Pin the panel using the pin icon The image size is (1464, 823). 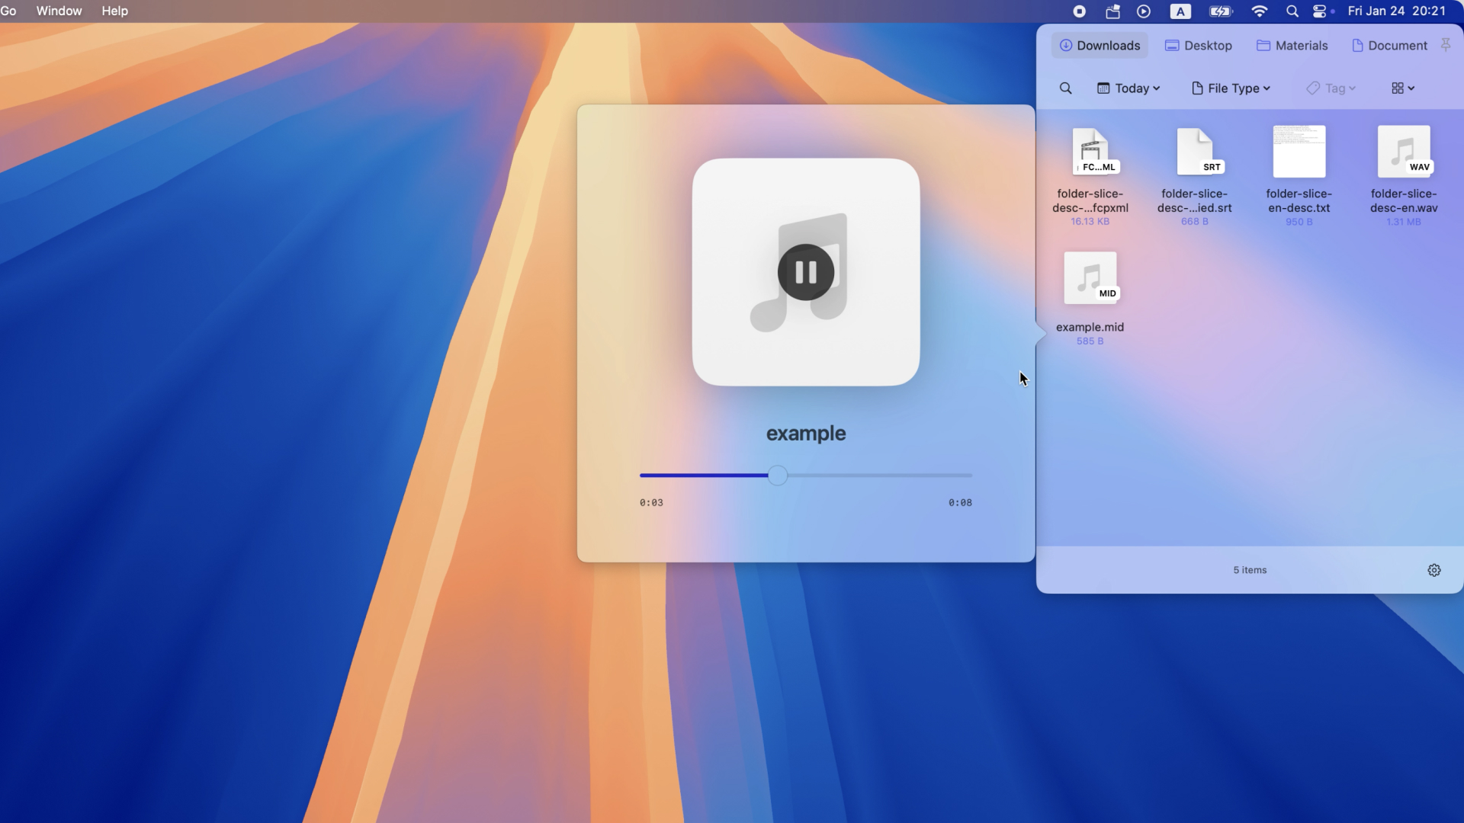click(x=1446, y=45)
